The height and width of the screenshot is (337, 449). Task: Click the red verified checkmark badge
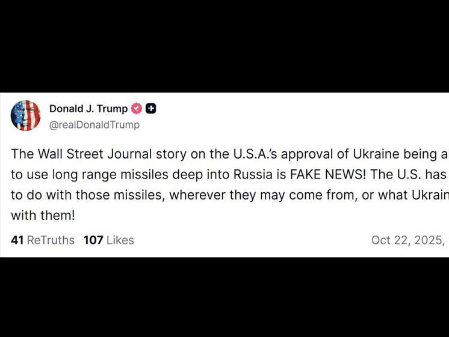coord(137,109)
